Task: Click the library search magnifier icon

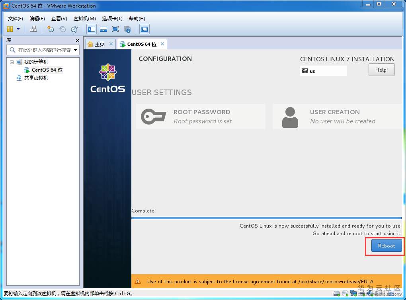Action: (x=12, y=50)
